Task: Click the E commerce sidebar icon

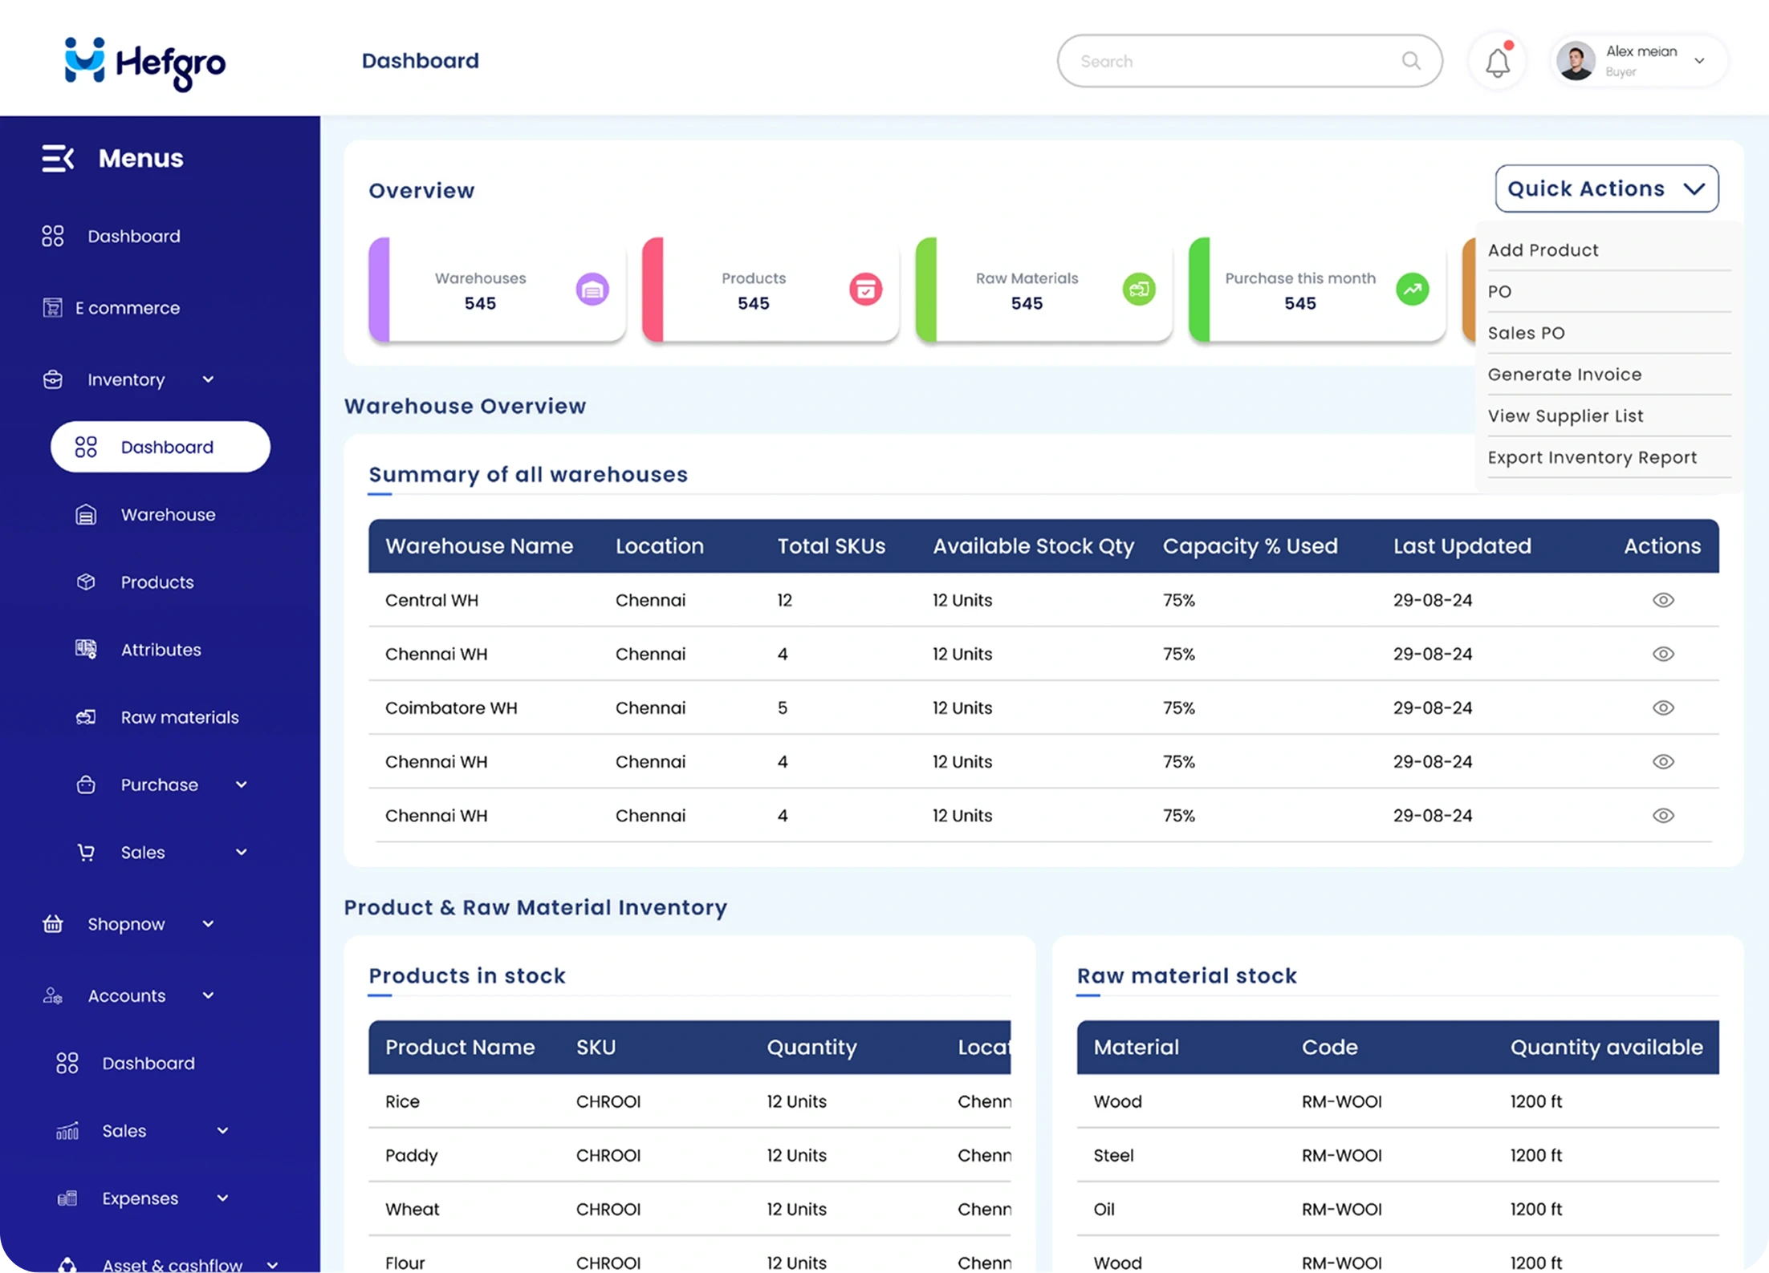Action: tap(52, 307)
